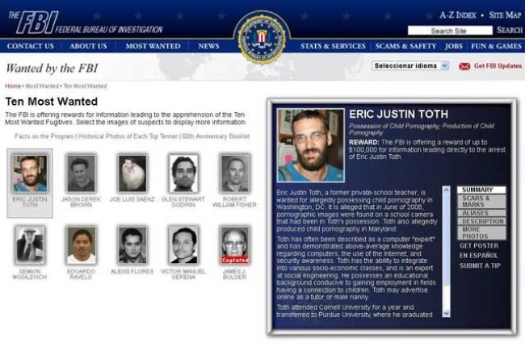Select the Eduardo Ravelo photo

[81, 245]
